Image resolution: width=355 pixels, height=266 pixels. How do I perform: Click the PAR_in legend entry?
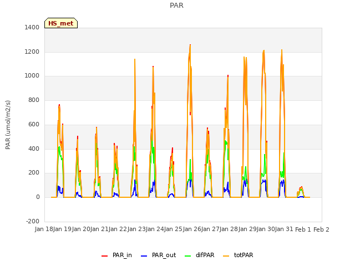click(x=116, y=255)
